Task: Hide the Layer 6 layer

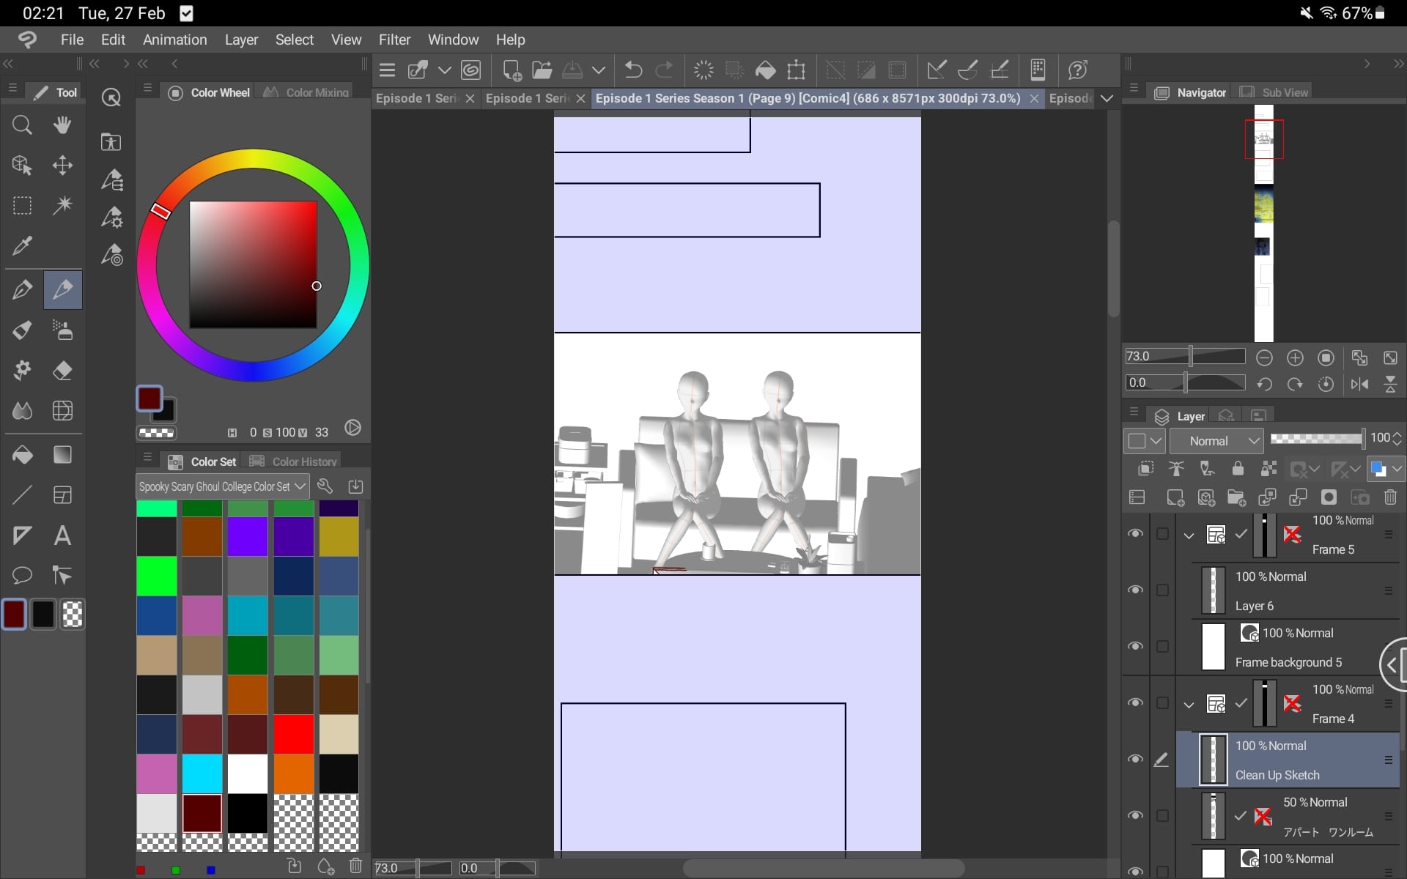Action: pyautogui.click(x=1135, y=590)
